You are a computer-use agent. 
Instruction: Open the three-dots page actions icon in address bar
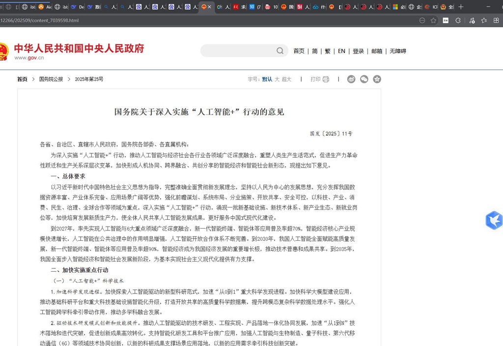(x=422, y=20)
